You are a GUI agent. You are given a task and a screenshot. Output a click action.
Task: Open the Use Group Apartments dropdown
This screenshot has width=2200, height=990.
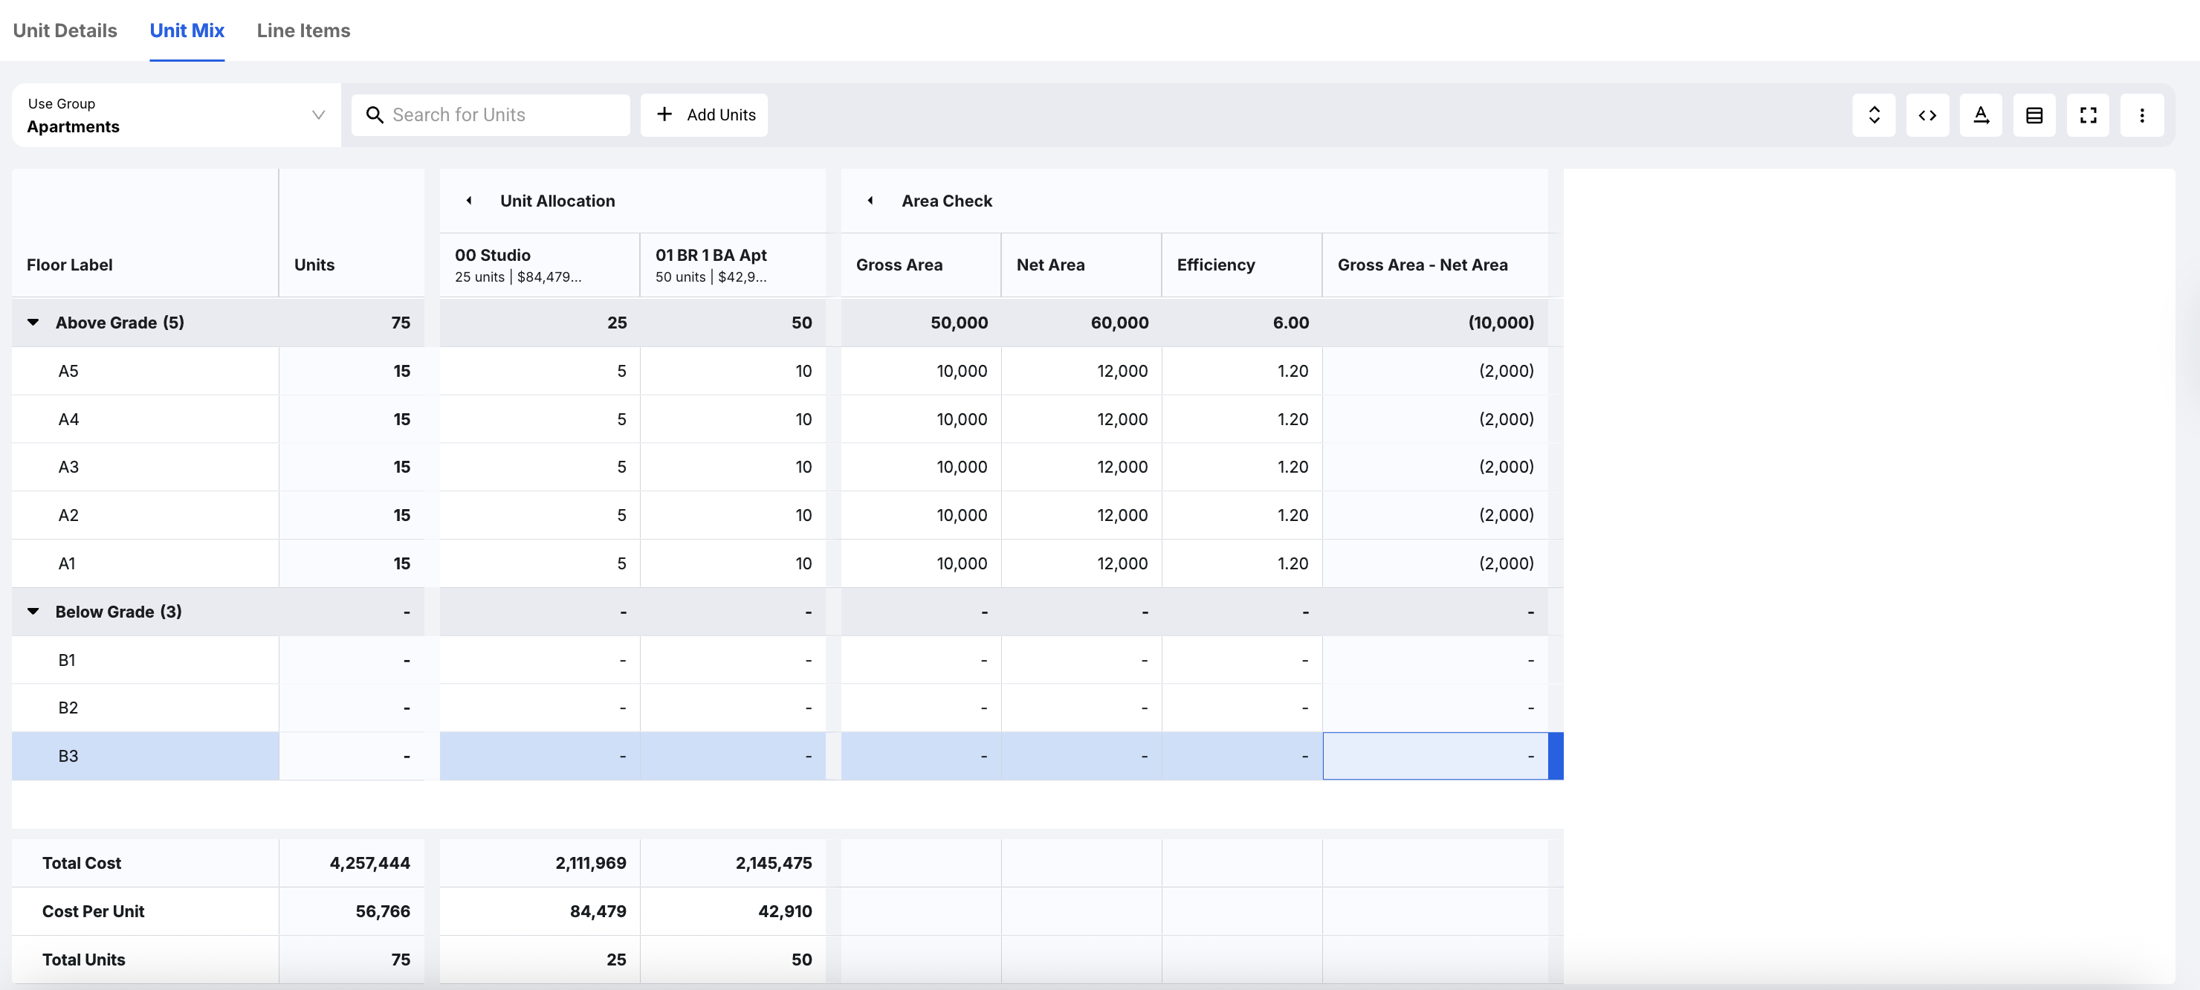click(x=176, y=115)
